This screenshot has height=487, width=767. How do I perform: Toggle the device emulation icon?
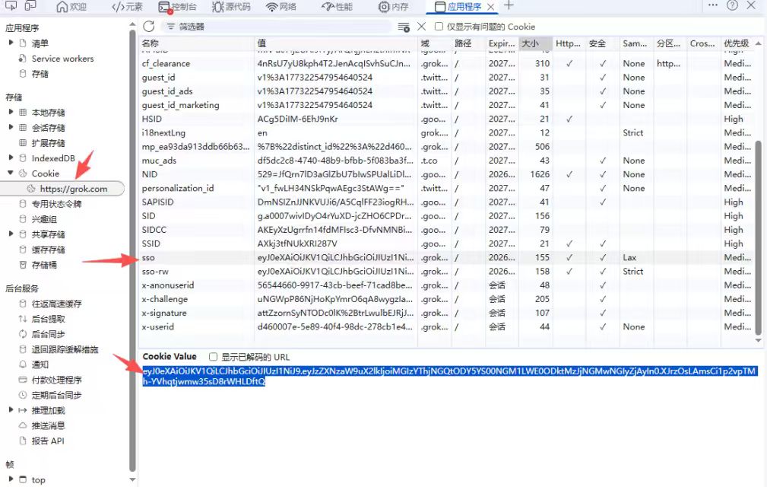click(x=30, y=6)
